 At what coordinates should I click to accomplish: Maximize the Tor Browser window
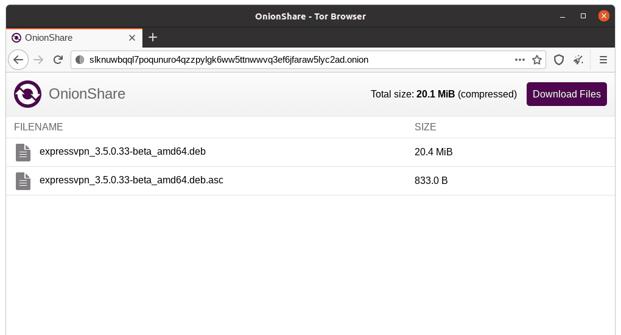[x=583, y=16]
